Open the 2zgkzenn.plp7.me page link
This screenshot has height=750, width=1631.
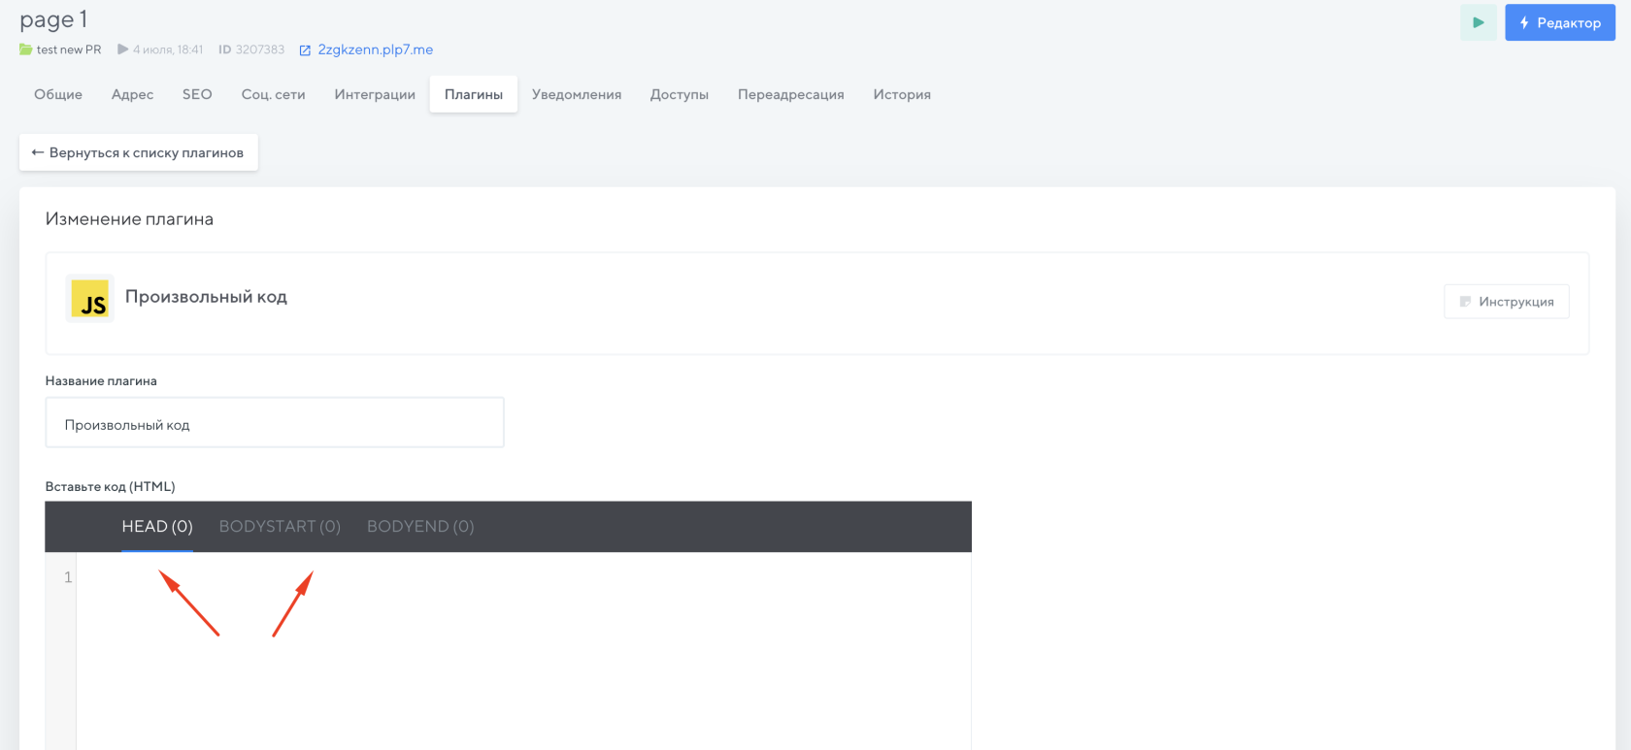coord(376,49)
